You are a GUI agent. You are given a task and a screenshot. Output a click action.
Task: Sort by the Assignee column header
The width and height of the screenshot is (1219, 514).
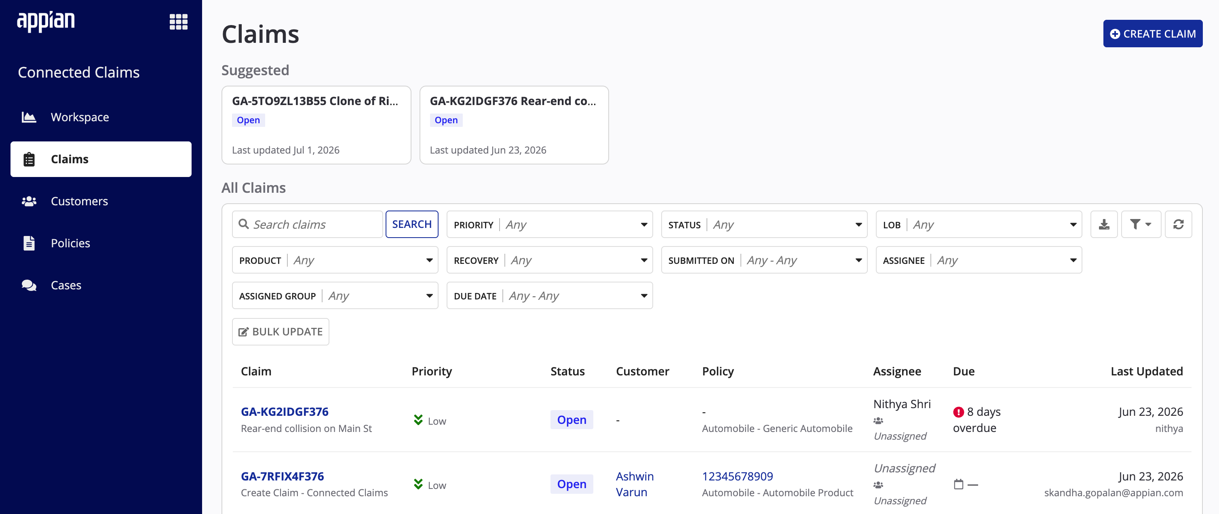click(x=897, y=371)
